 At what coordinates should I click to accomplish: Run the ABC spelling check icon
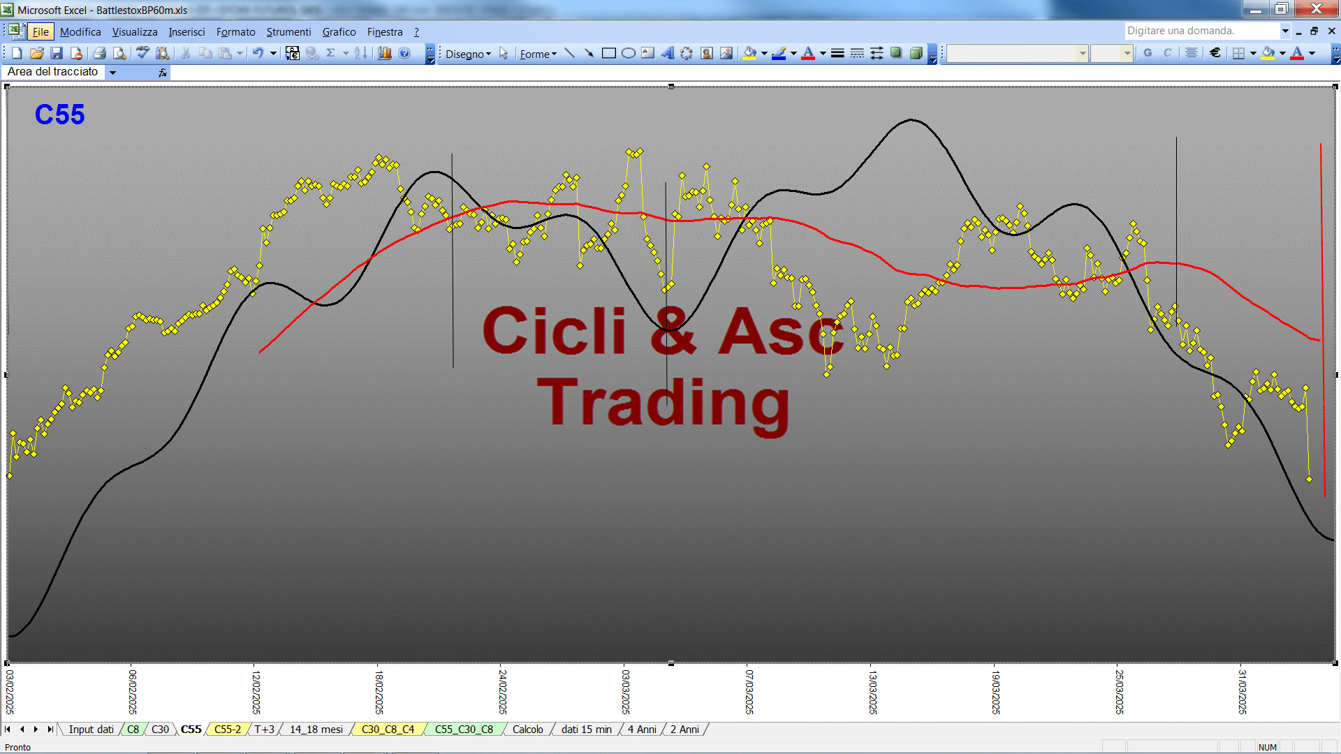(142, 53)
